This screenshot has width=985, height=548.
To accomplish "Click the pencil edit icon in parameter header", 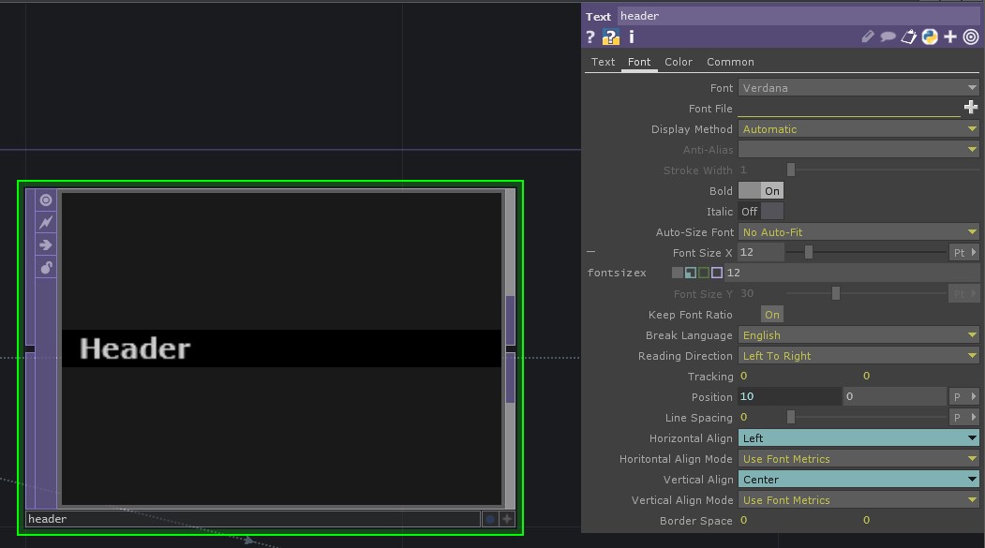I will click(x=868, y=37).
